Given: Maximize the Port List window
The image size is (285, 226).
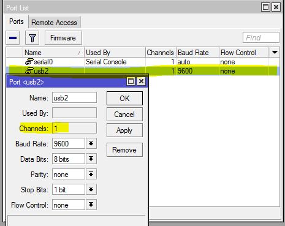Looking at the screenshot, I should pyautogui.click(x=265, y=7).
